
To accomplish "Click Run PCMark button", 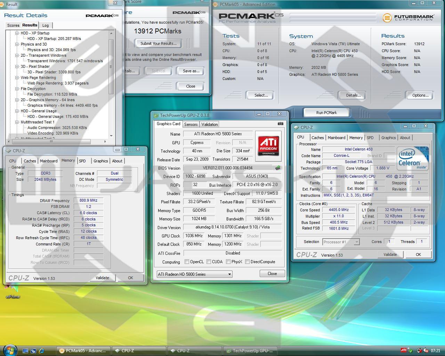I will click(326, 113).
